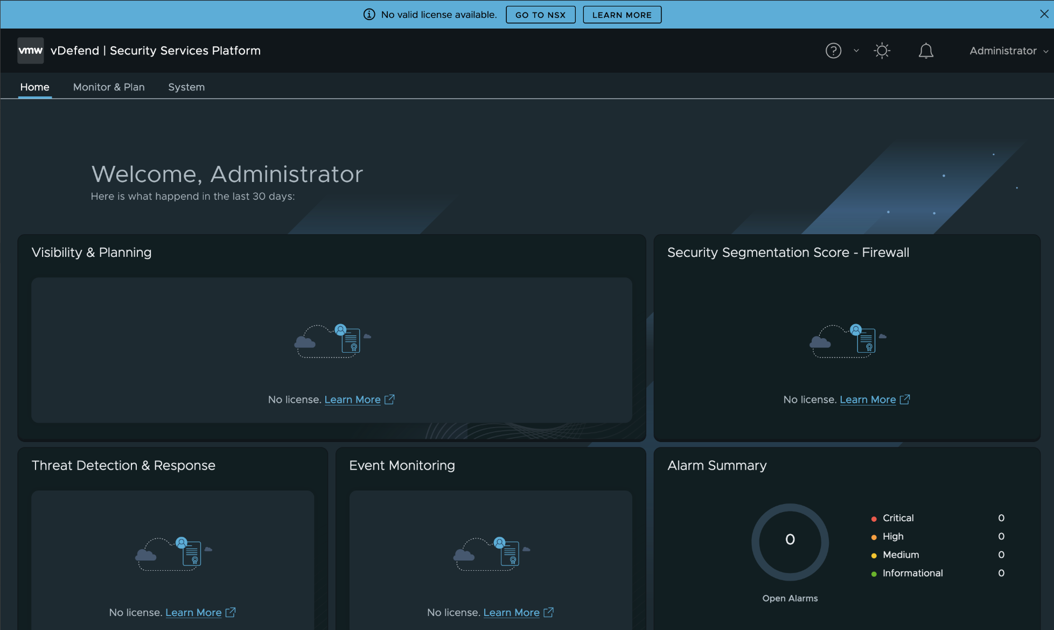Screen dimensions: 1054x630
Task: Click the banner LEARN MORE button
Action: pos(622,15)
